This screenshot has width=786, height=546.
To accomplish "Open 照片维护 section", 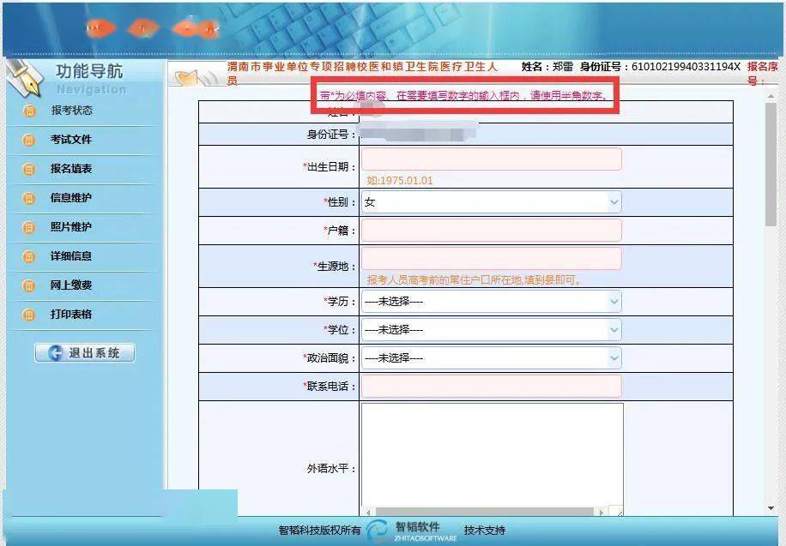I will click(71, 226).
